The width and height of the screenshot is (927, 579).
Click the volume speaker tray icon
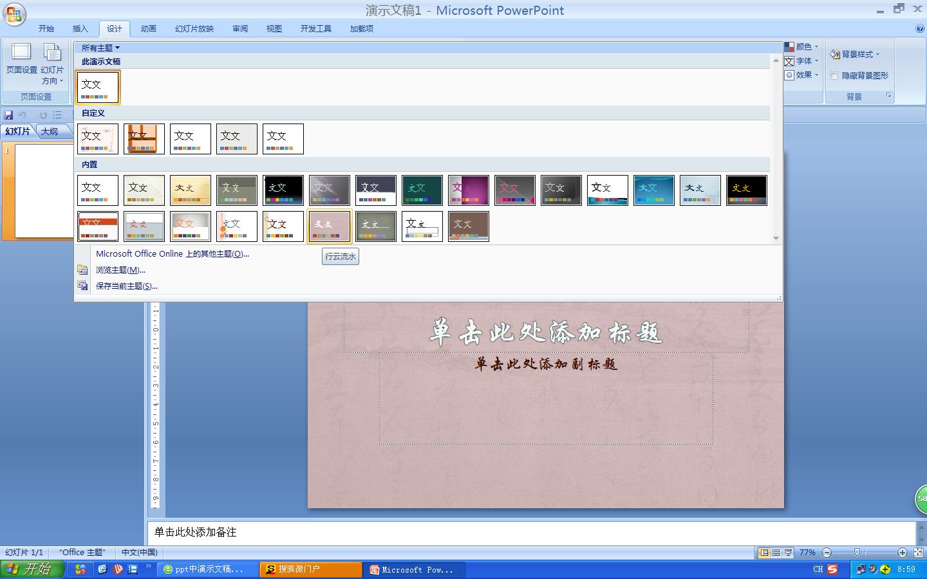[x=873, y=569]
